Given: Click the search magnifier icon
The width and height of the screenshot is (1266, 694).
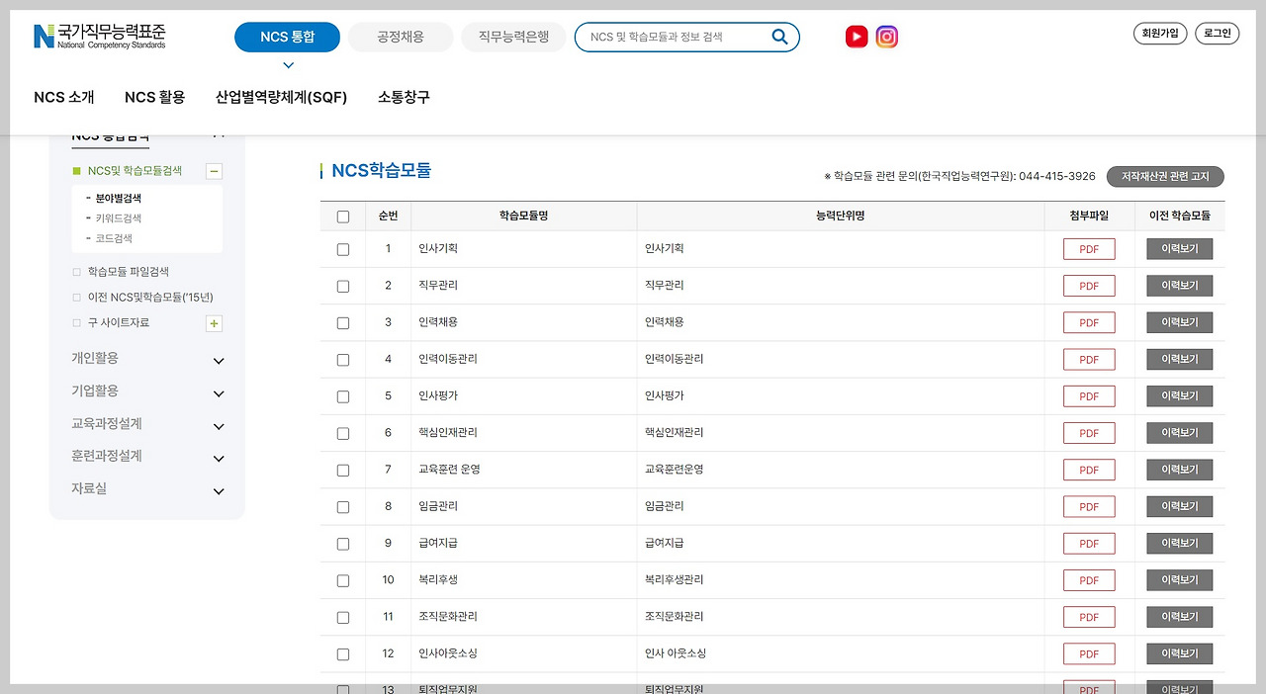Looking at the screenshot, I should coord(779,37).
